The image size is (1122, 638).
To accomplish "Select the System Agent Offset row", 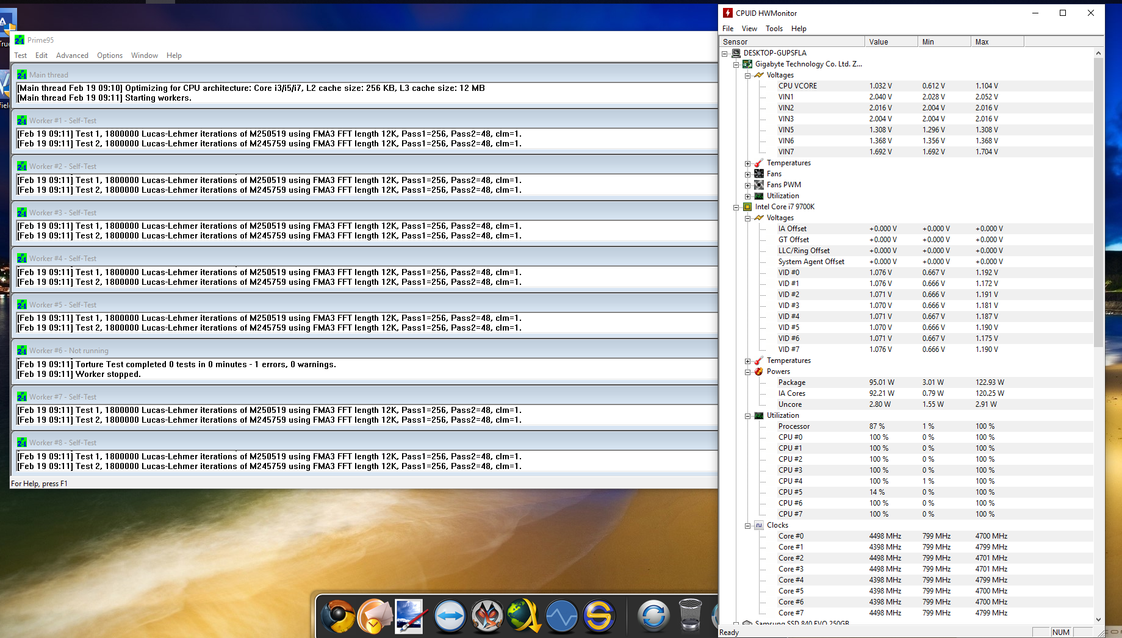I will pos(907,262).
